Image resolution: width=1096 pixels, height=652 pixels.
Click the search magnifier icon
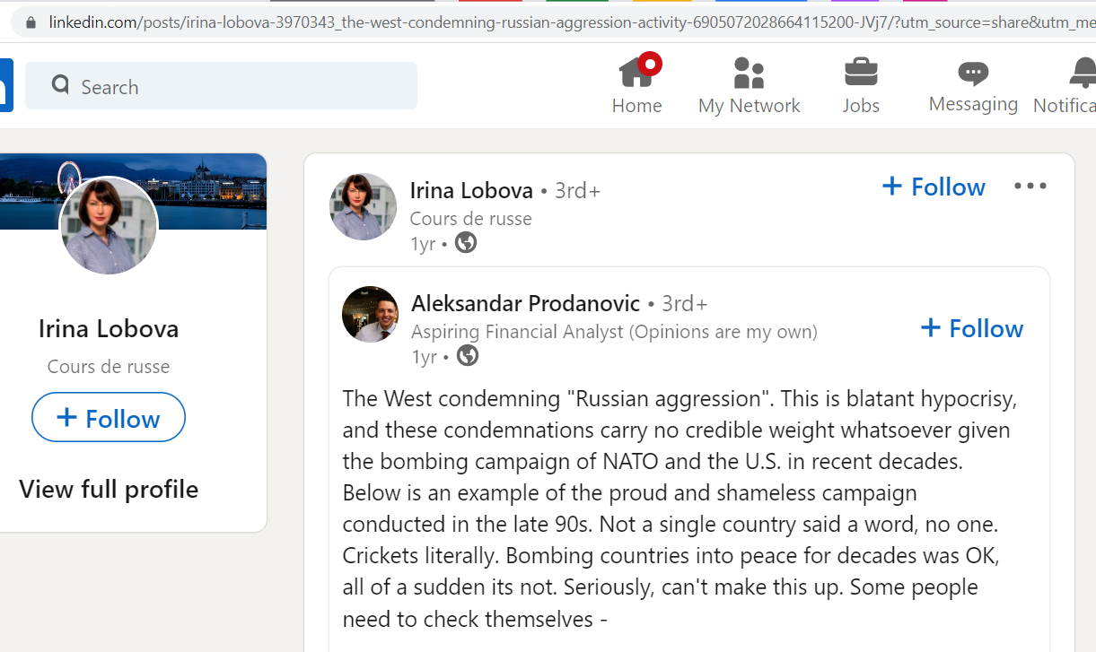click(x=60, y=85)
